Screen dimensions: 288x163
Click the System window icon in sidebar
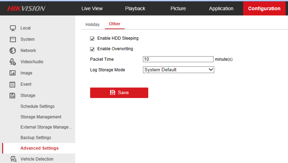13,39
